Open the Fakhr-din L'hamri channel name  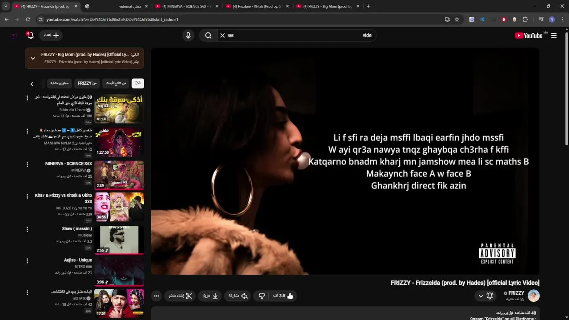tap(73, 110)
